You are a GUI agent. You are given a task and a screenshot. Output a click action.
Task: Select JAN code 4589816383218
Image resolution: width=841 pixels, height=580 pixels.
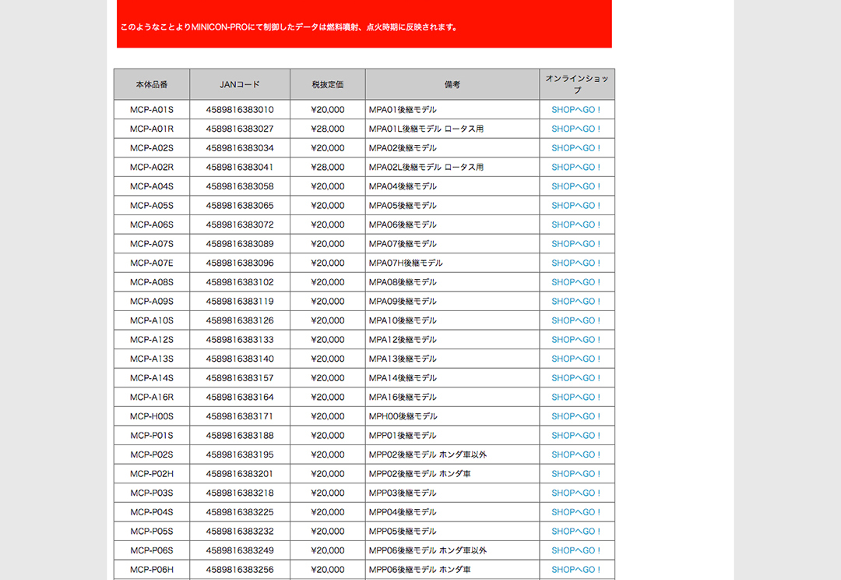pos(240,493)
